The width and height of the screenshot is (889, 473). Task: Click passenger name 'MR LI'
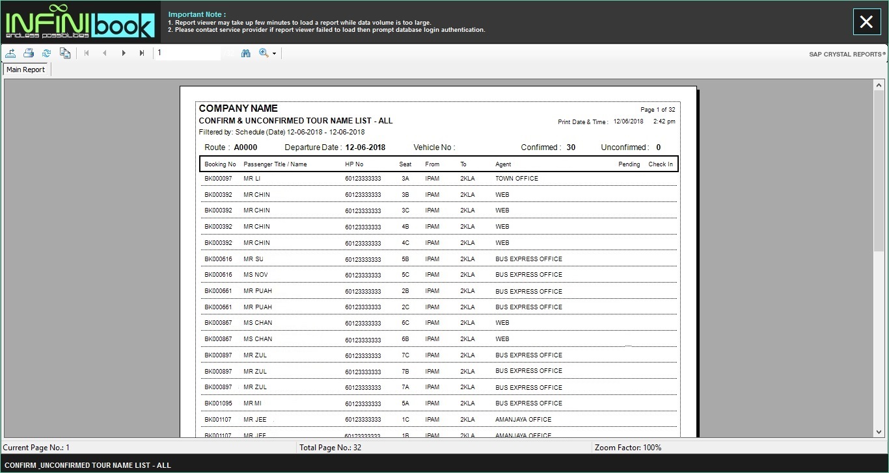252,179
